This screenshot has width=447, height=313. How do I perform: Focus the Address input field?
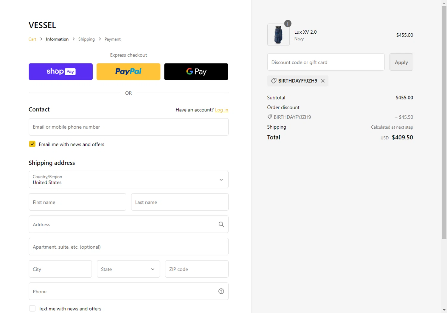[128, 224]
